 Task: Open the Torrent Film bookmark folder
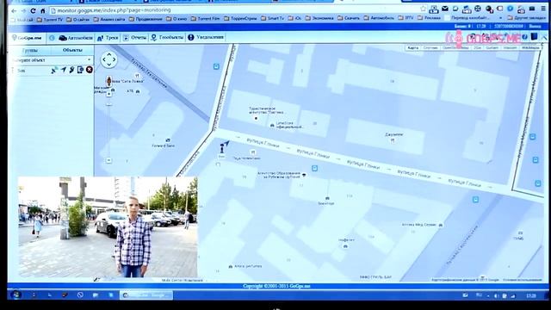tap(206, 19)
